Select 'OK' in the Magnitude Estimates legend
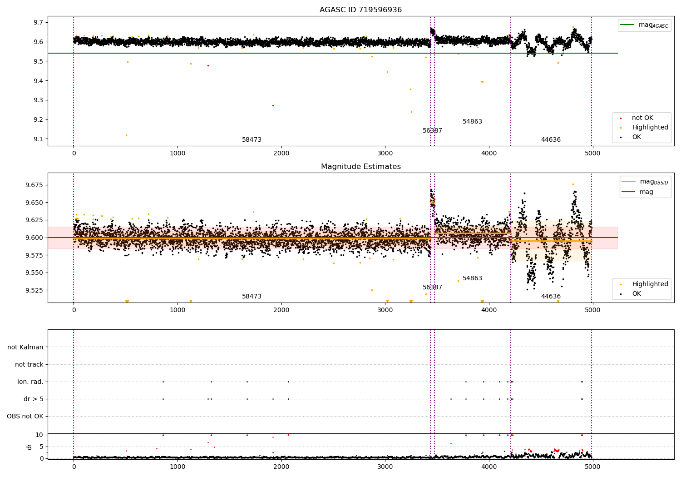 [x=637, y=294]
